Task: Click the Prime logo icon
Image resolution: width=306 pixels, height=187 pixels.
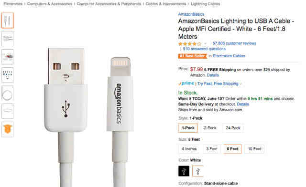Action: tap(186, 83)
